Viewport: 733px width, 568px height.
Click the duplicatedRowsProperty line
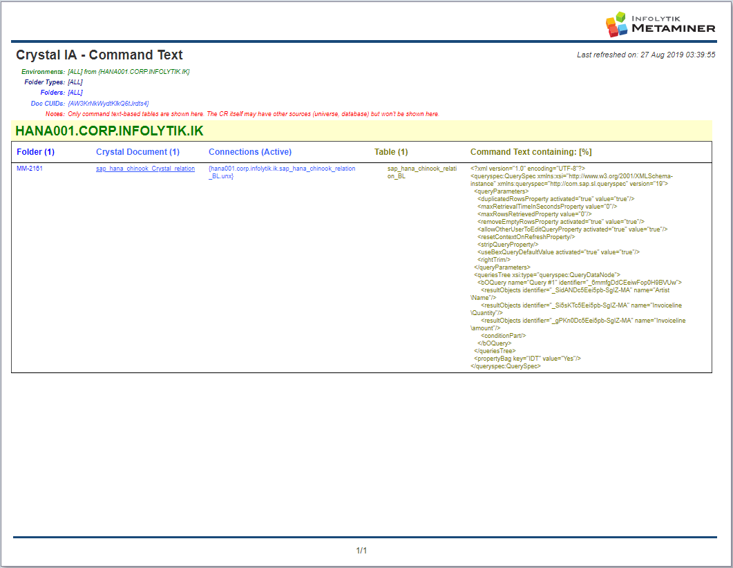pos(556,199)
